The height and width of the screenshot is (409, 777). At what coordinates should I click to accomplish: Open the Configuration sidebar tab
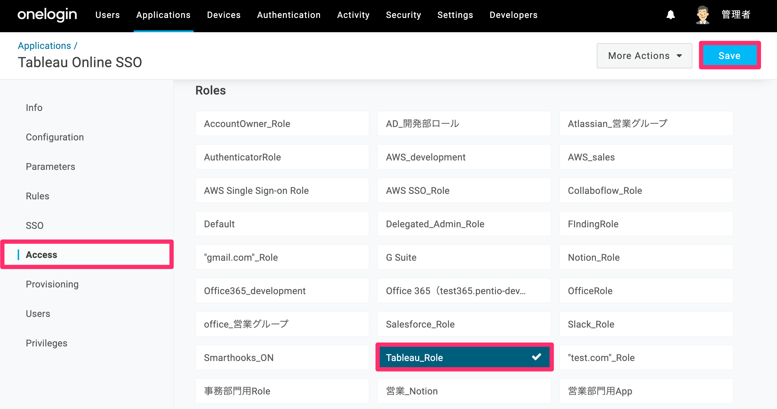[x=55, y=137]
